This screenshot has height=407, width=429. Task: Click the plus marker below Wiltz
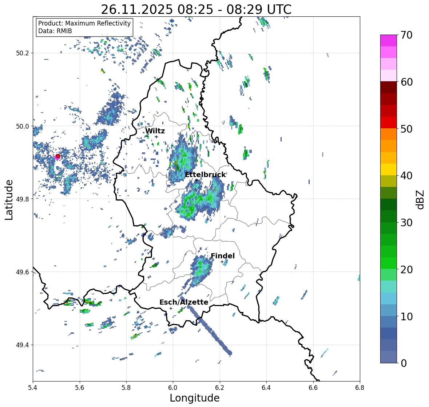[156, 137]
